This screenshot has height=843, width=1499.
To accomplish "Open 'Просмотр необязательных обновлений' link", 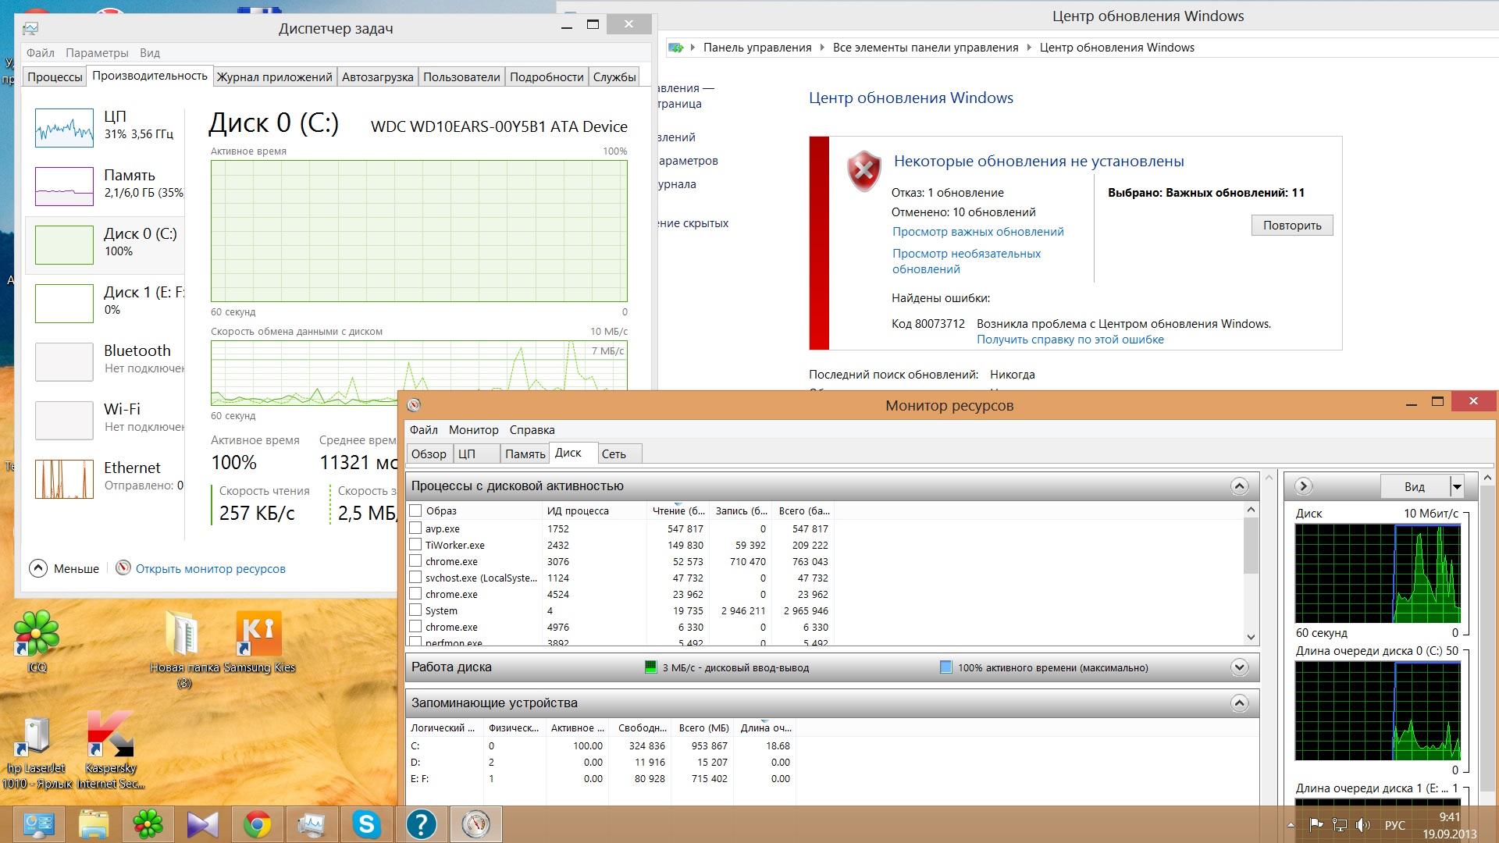I will click(x=967, y=261).
